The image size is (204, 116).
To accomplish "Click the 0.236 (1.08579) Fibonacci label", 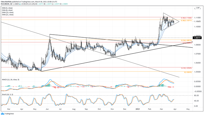I will point(186,40).
